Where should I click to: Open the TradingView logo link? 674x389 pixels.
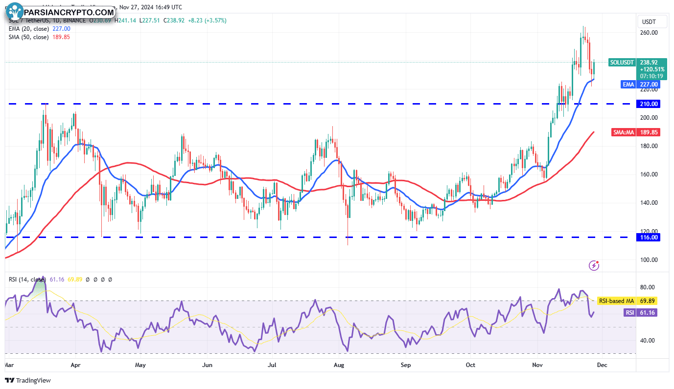click(x=28, y=380)
